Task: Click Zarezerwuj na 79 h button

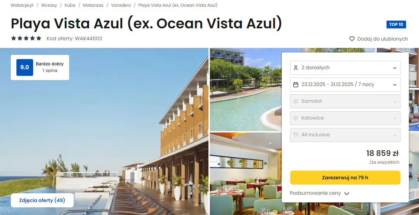Action: [345, 178]
